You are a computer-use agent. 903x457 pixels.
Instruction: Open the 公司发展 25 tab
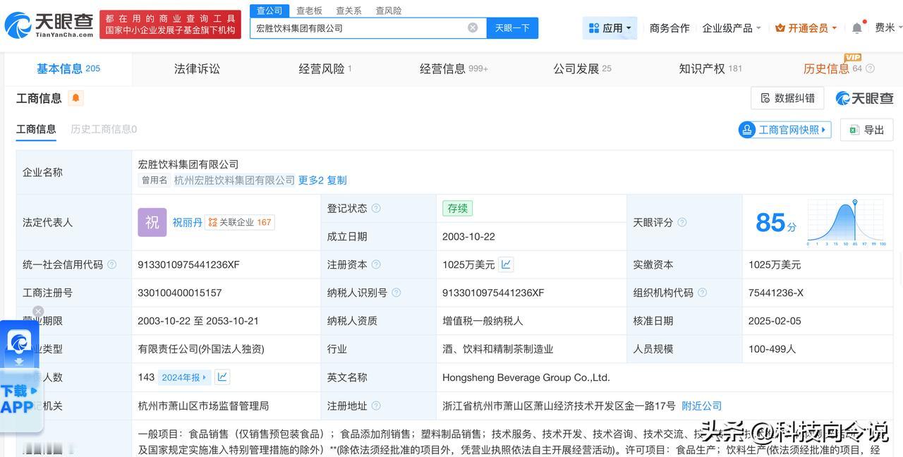click(582, 68)
